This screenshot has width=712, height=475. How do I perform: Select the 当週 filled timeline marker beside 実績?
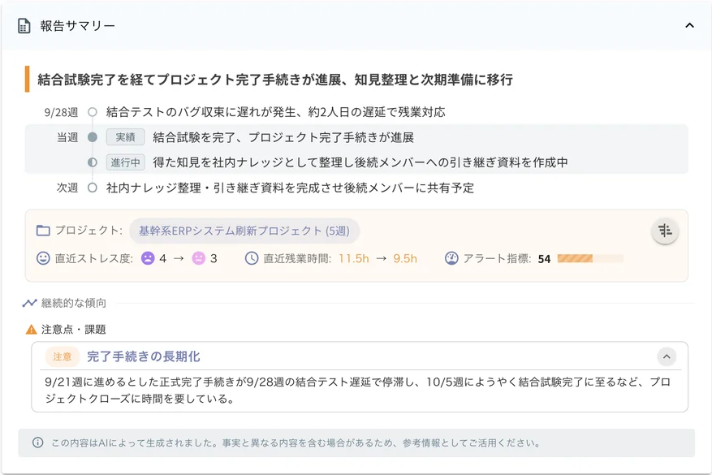pos(93,137)
